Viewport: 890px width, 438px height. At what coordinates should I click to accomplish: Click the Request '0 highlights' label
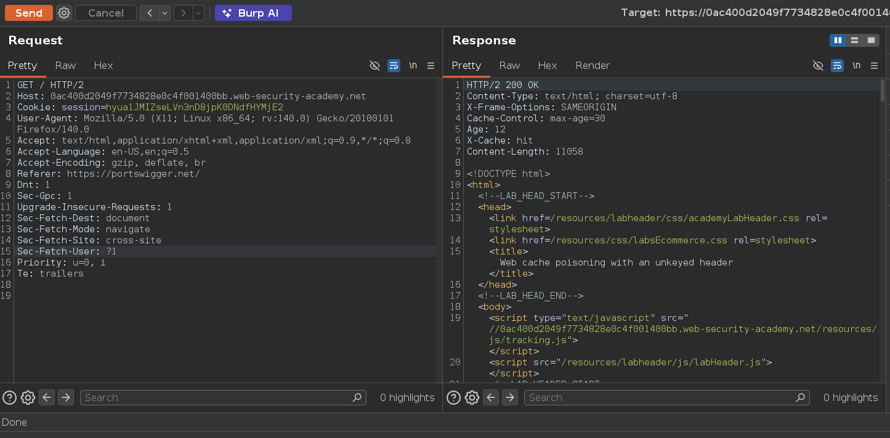pyautogui.click(x=407, y=397)
